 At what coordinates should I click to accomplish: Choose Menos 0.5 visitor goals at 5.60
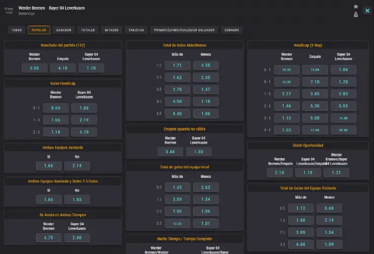click(329, 208)
